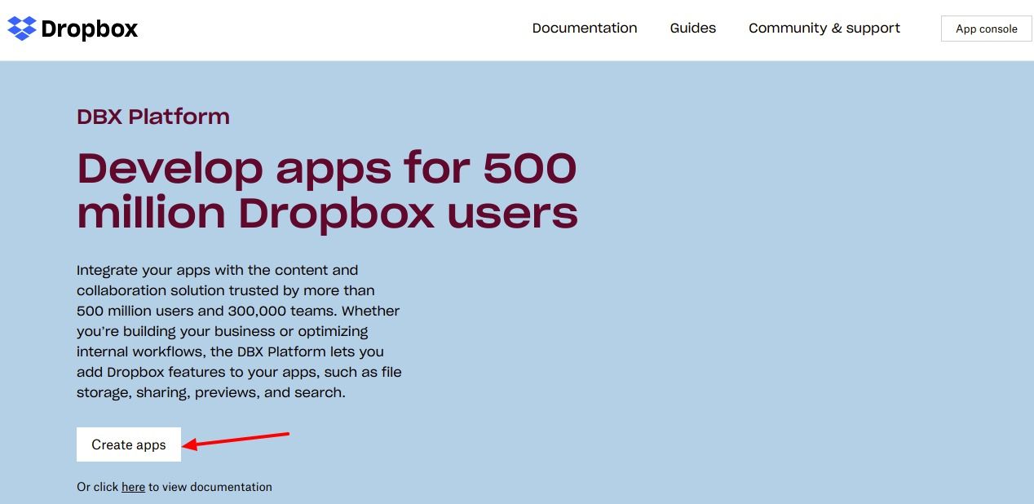Click the Dropbox icon left of the wordmark
The height and width of the screenshot is (504, 1034).
coord(22,28)
